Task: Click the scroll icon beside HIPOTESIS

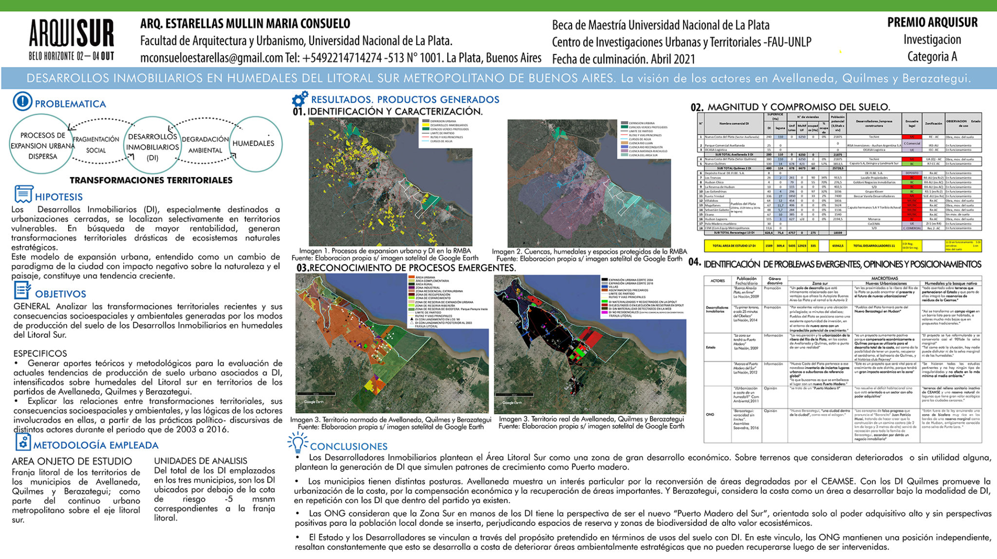Action: click(x=23, y=194)
